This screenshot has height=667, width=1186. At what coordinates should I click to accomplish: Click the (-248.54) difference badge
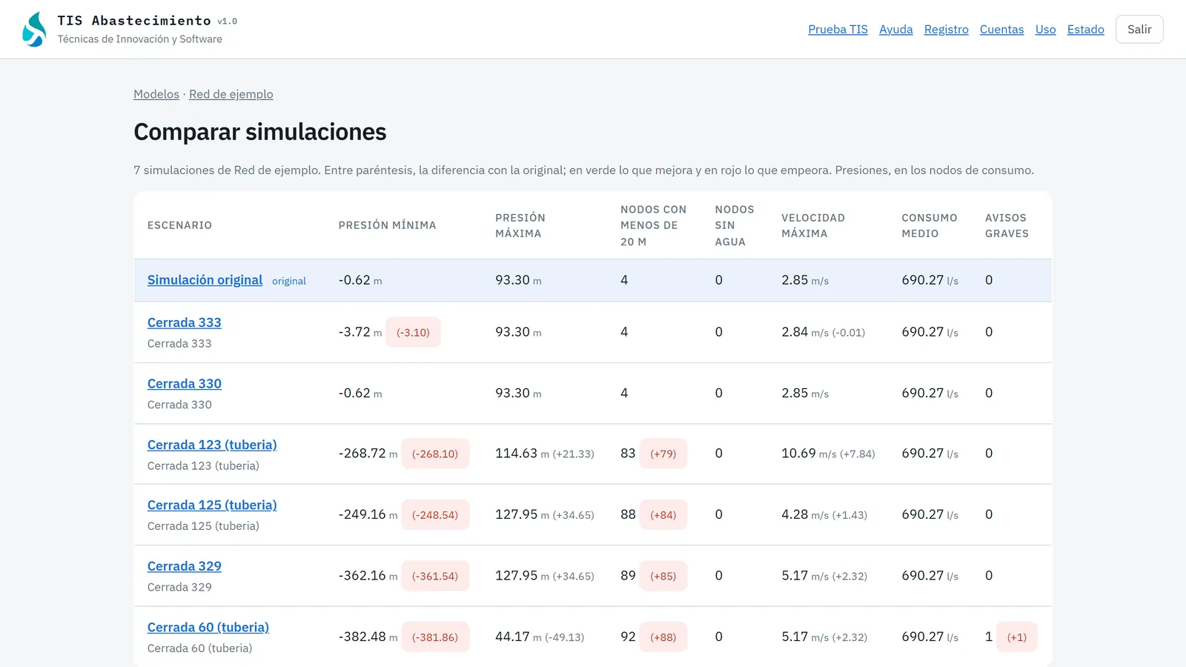click(x=435, y=514)
